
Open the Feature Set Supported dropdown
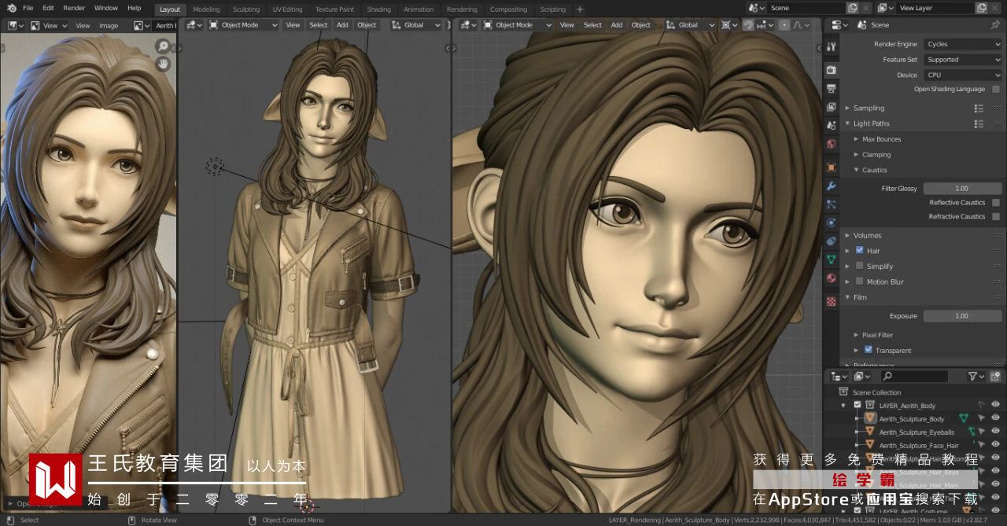tap(962, 60)
